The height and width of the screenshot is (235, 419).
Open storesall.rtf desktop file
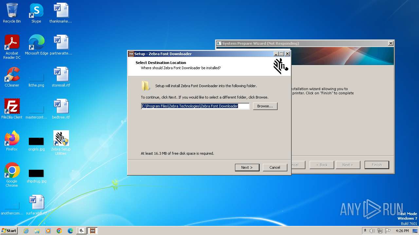61,77
